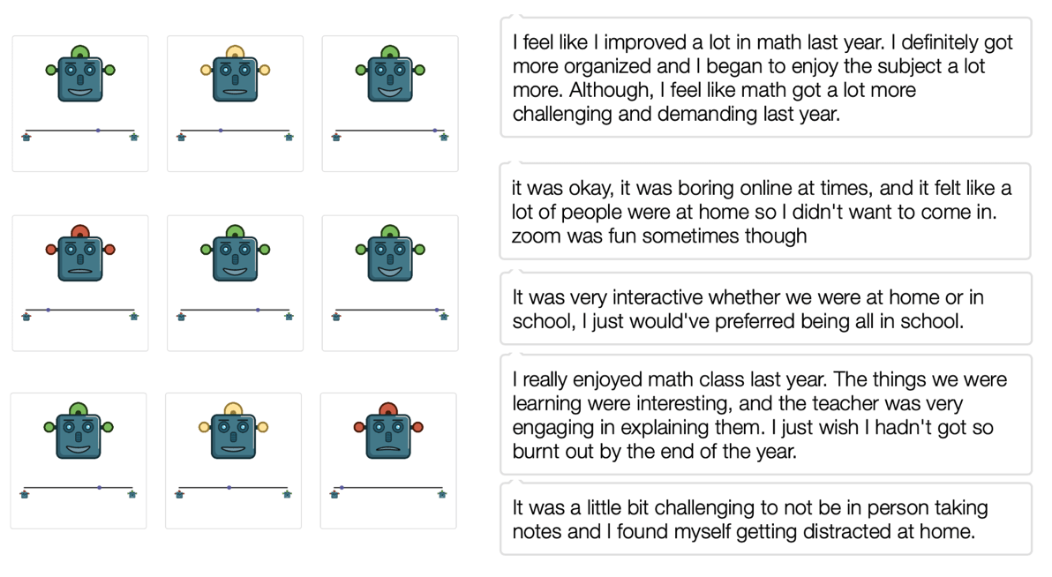Click the left star under the center robot

[x=181, y=316]
